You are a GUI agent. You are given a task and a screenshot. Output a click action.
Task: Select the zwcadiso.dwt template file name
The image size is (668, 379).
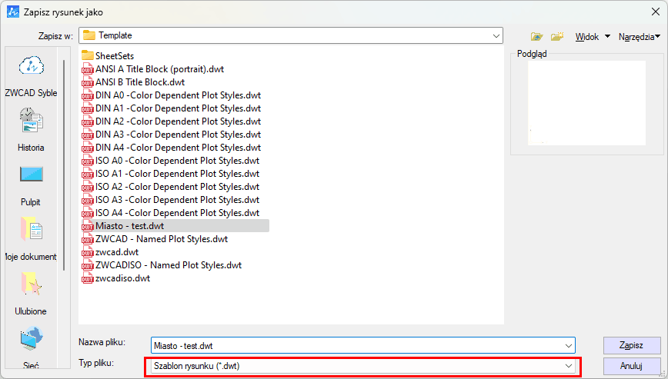click(122, 278)
